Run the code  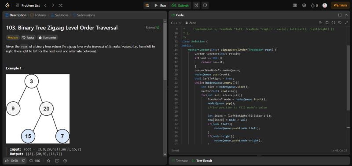point(160,5)
